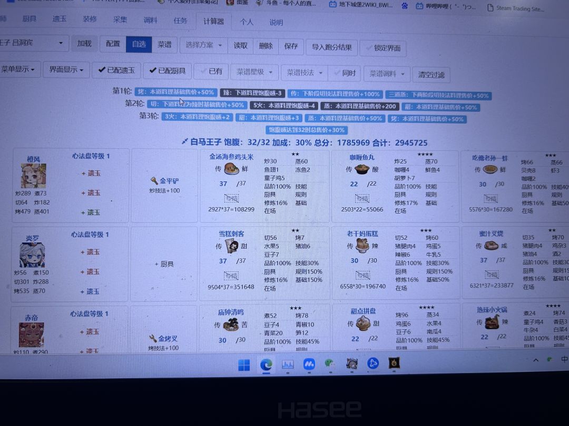Click the 甜点拼盘 dish icon
Image resolution: width=569 pixels, height=426 pixels.
[363, 323]
